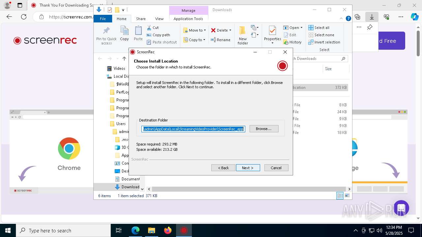Open the Move to dropdown
422x237 pixels.
click(195, 30)
